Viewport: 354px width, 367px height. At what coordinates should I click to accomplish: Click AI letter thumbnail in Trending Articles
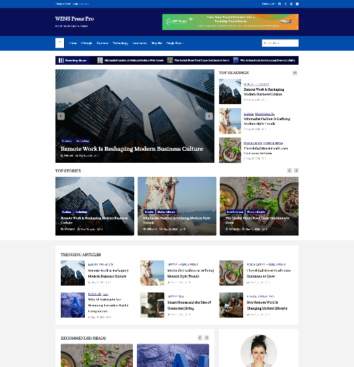(73, 305)
